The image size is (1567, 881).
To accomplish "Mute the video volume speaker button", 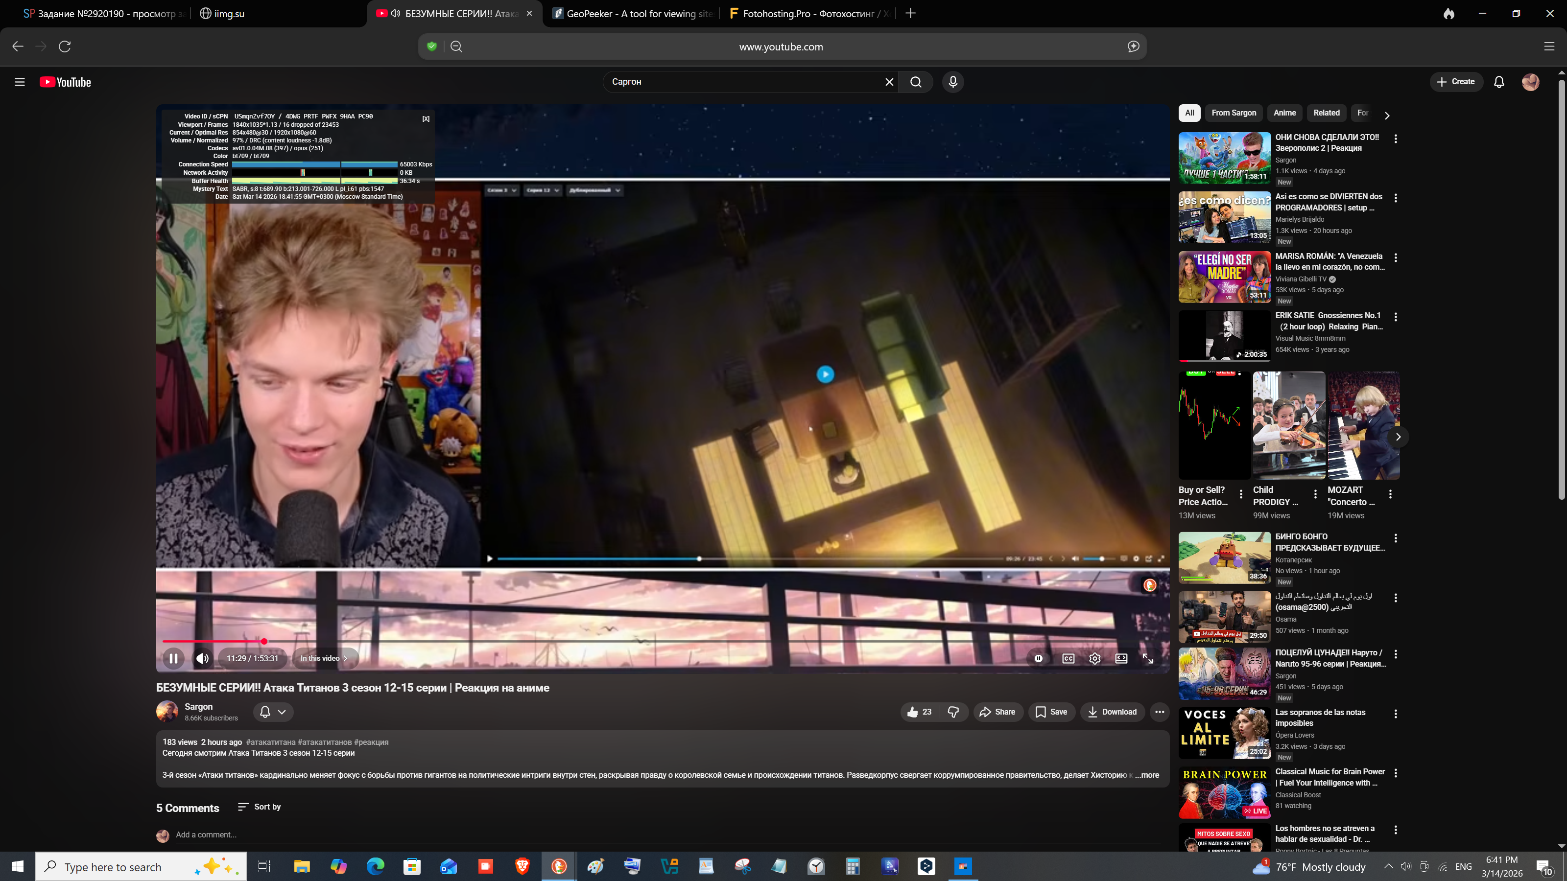I will [203, 658].
